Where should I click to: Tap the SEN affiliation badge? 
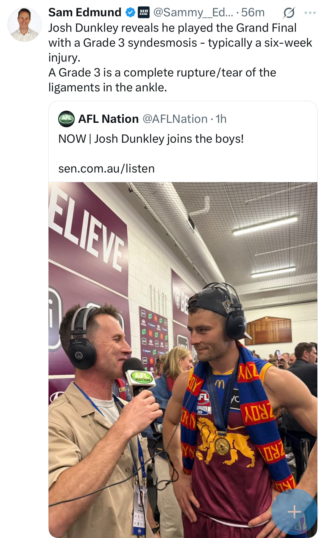click(143, 12)
